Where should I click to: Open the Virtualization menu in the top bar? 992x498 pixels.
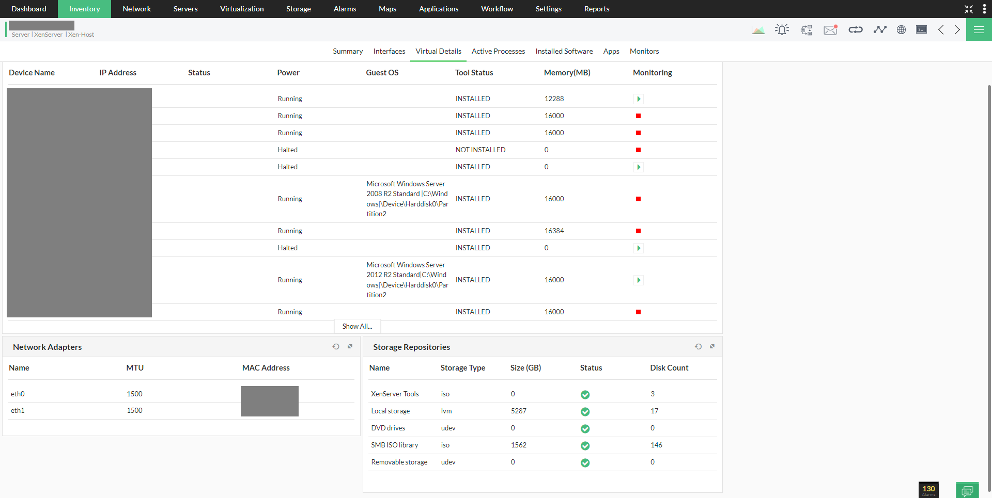point(242,9)
